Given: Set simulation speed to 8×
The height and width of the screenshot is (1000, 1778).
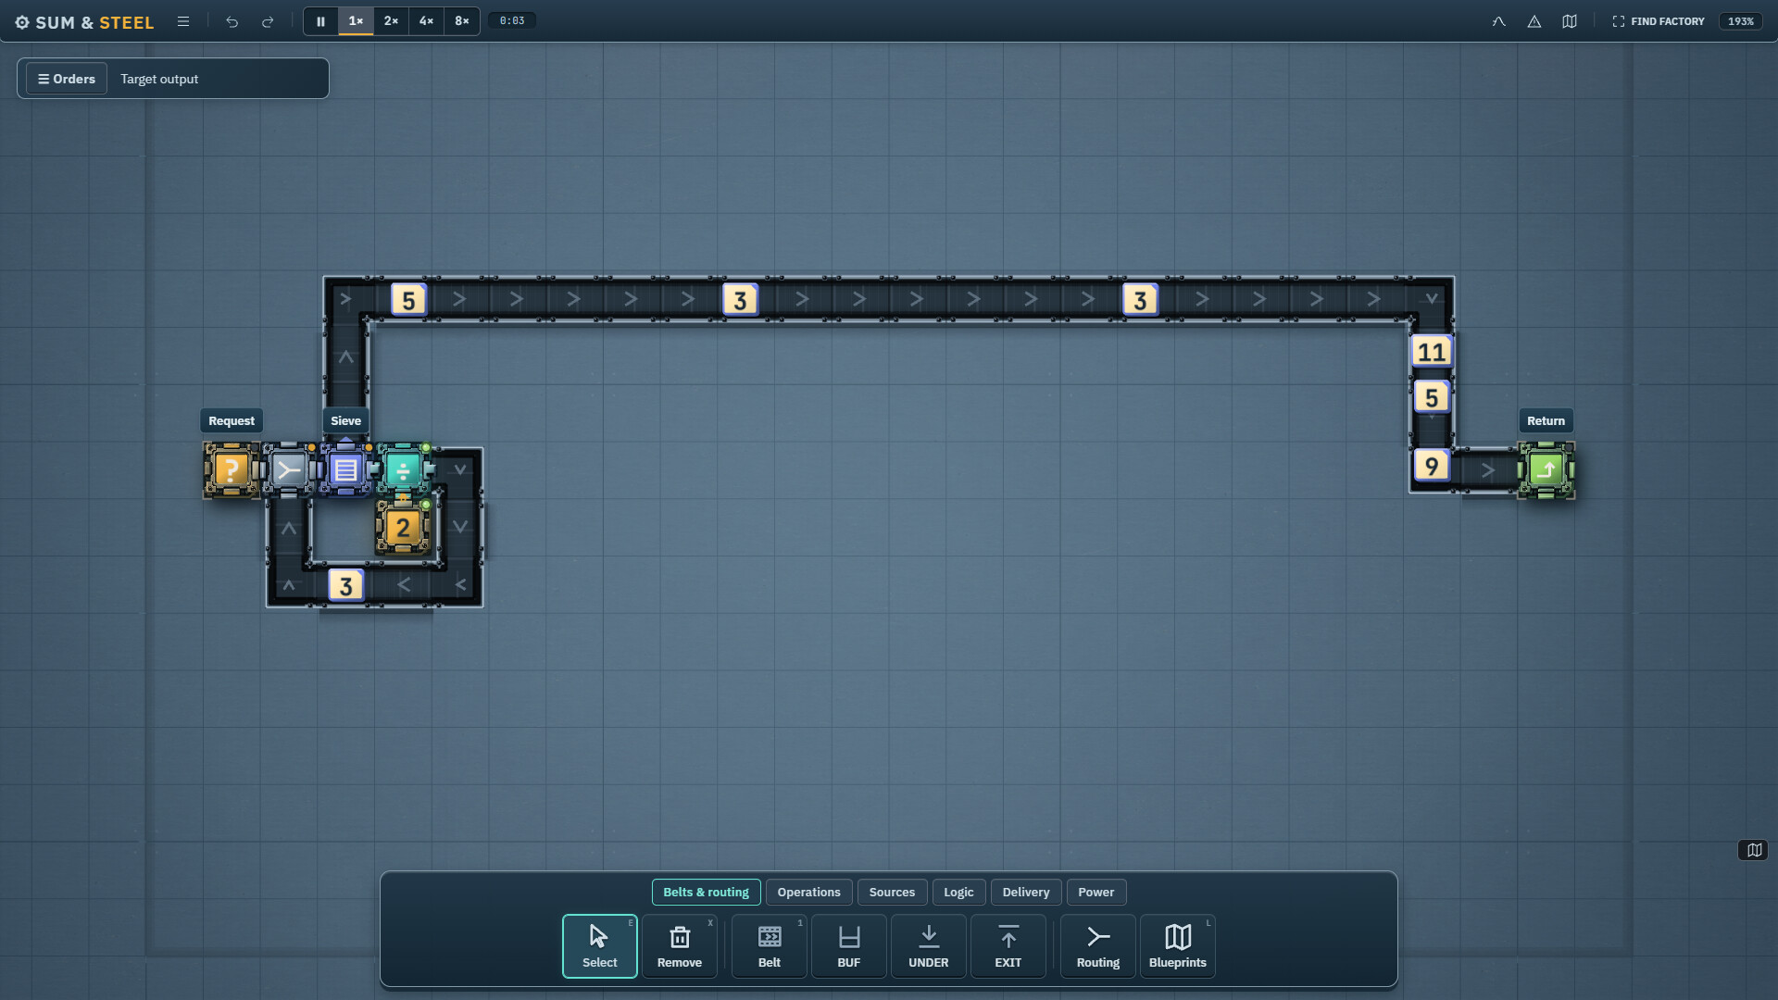Looking at the screenshot, I should (x=461, y=21).
